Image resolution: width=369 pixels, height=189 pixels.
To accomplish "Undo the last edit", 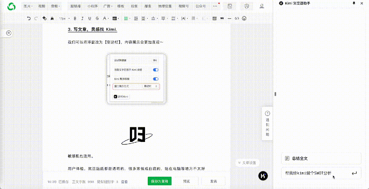I will pyautogui.click(x=29, y=18).
